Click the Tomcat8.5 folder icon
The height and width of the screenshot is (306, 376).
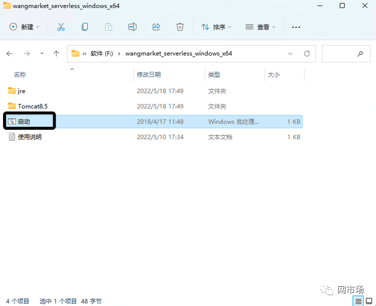(12, 105)
